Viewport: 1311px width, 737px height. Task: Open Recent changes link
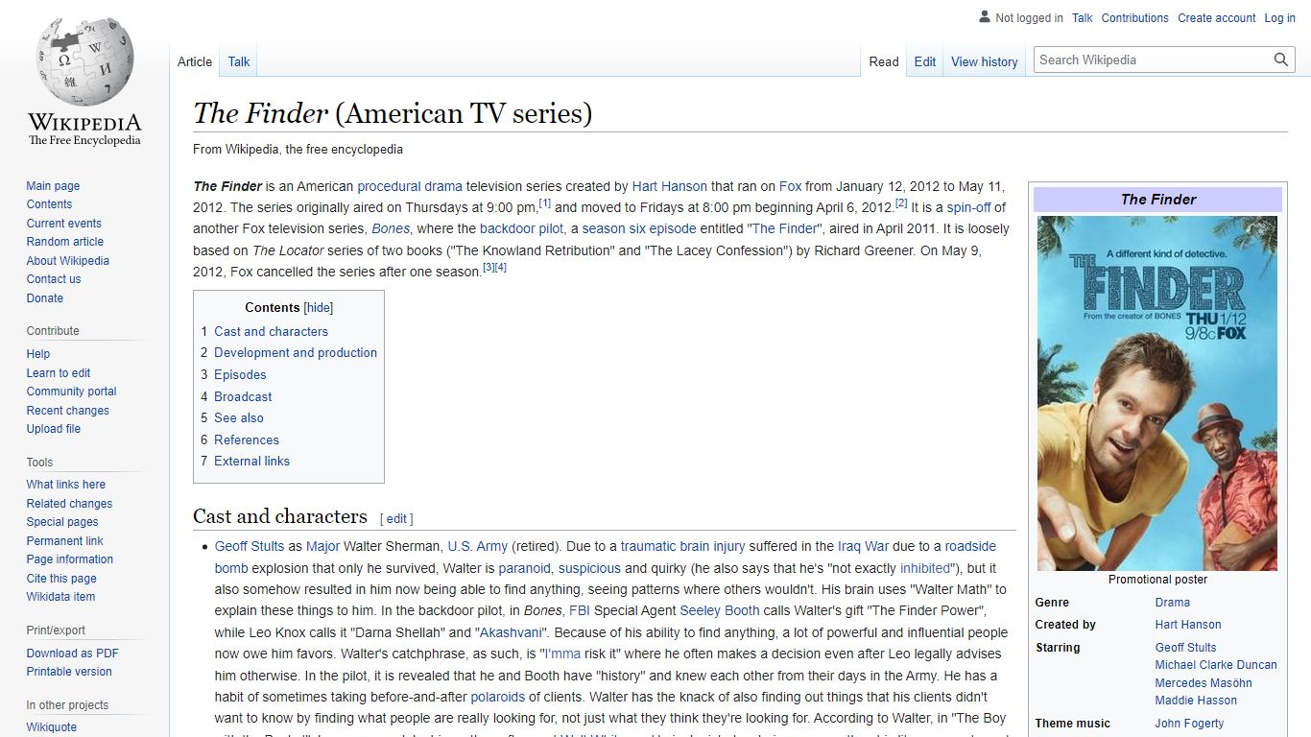67,411
